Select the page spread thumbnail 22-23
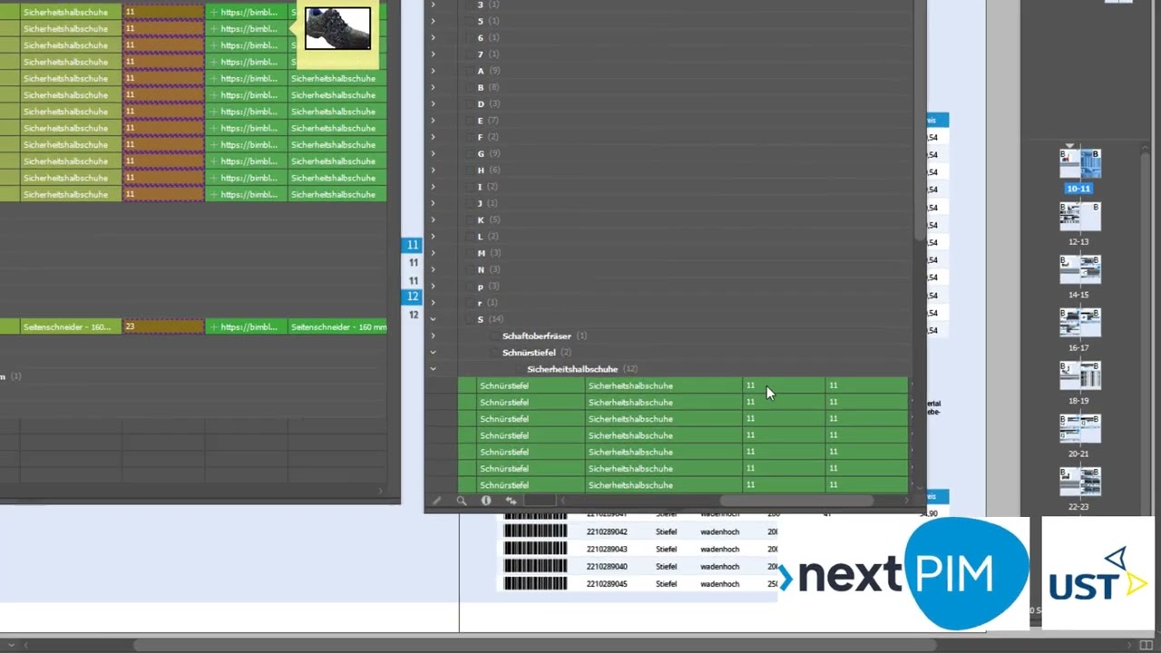 (x=1079, y=482)
